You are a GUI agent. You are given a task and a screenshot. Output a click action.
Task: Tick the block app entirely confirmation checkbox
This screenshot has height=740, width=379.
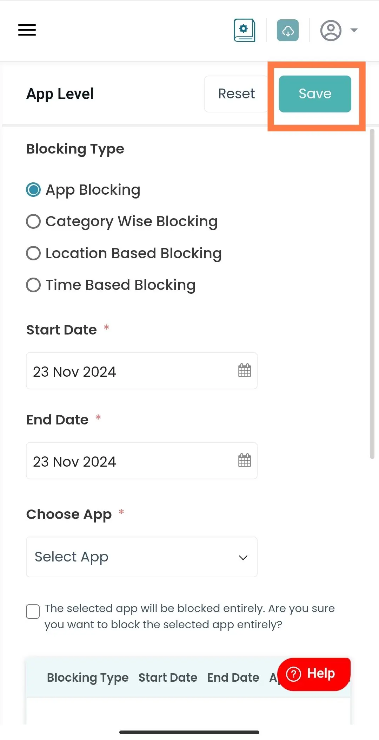pyautogui.click(x=33, y=611)
